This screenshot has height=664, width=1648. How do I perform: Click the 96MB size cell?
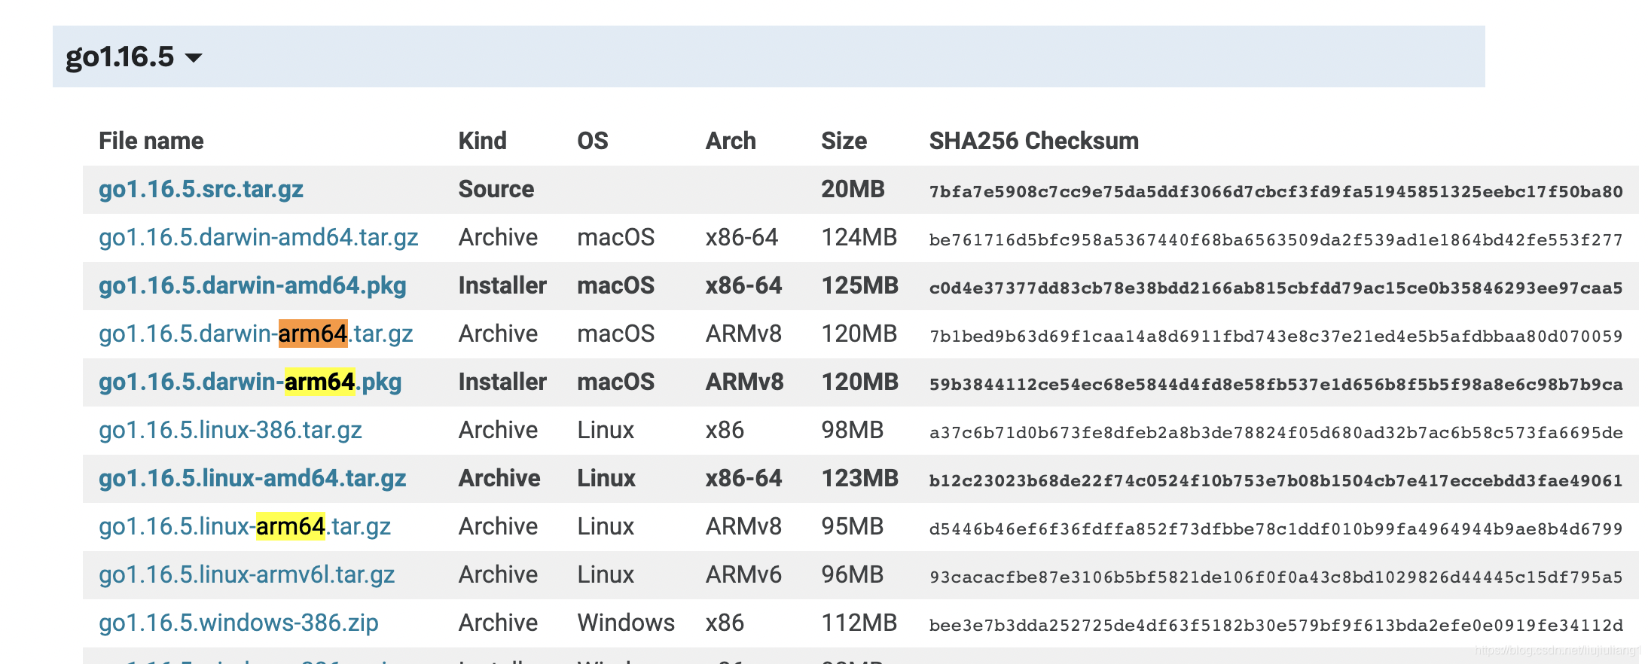coord(852,574)
